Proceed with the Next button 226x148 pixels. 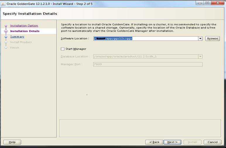172,142
